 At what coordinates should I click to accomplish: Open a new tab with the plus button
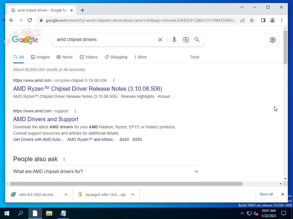pos(82,10)
